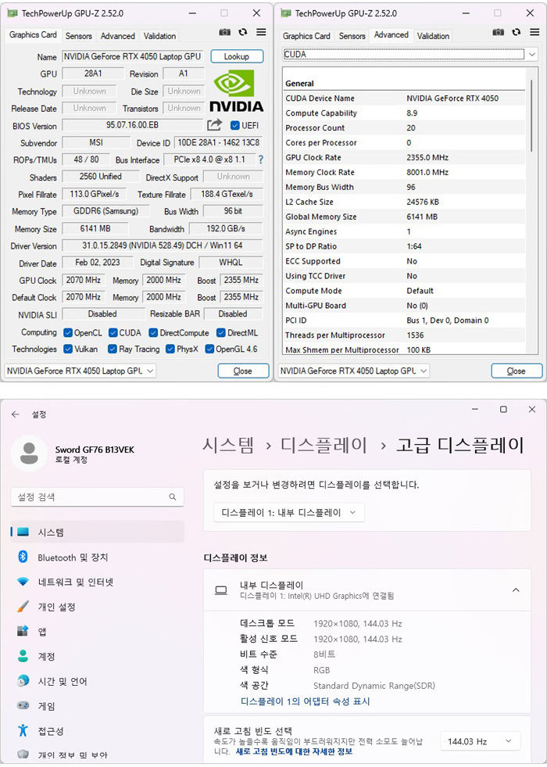Toggle the CUDA checkbox
The width and height of the screenshot is (547, 767).
tap(113, 332)
